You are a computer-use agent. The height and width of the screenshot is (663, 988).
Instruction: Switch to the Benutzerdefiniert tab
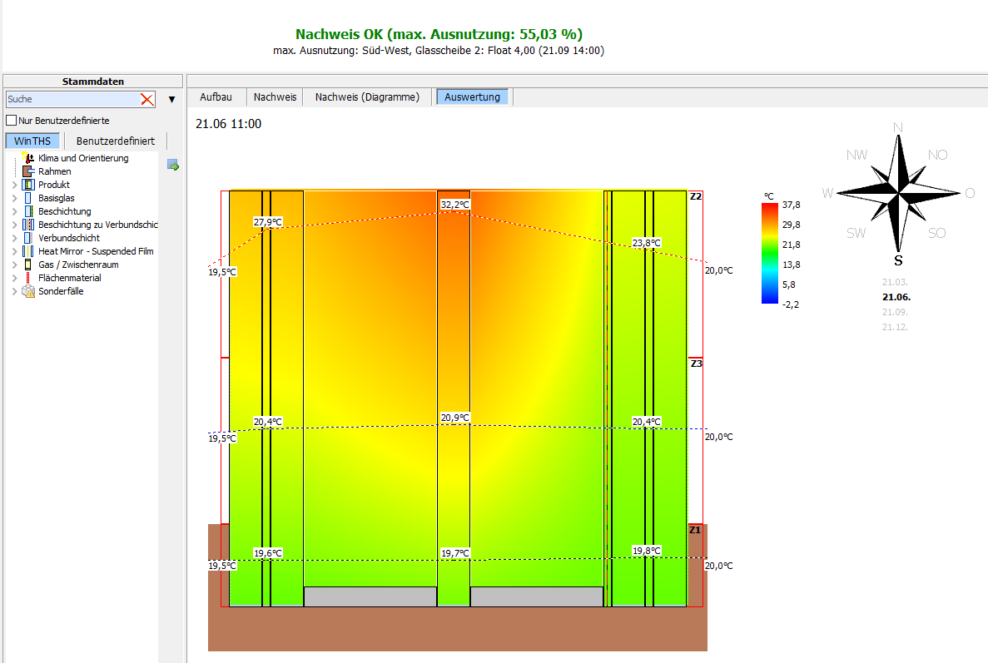[116, 141]
